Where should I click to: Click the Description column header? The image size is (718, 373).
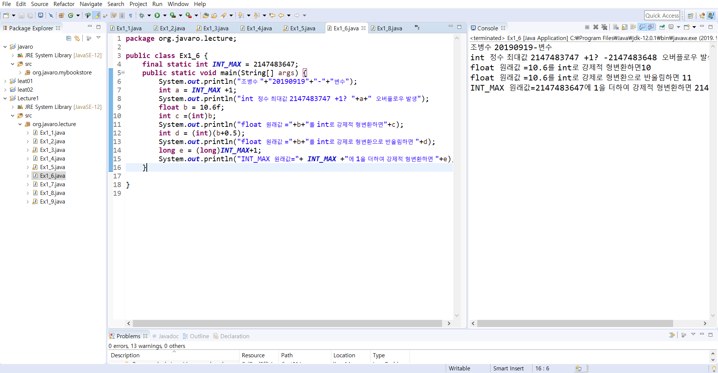(174, 355)
